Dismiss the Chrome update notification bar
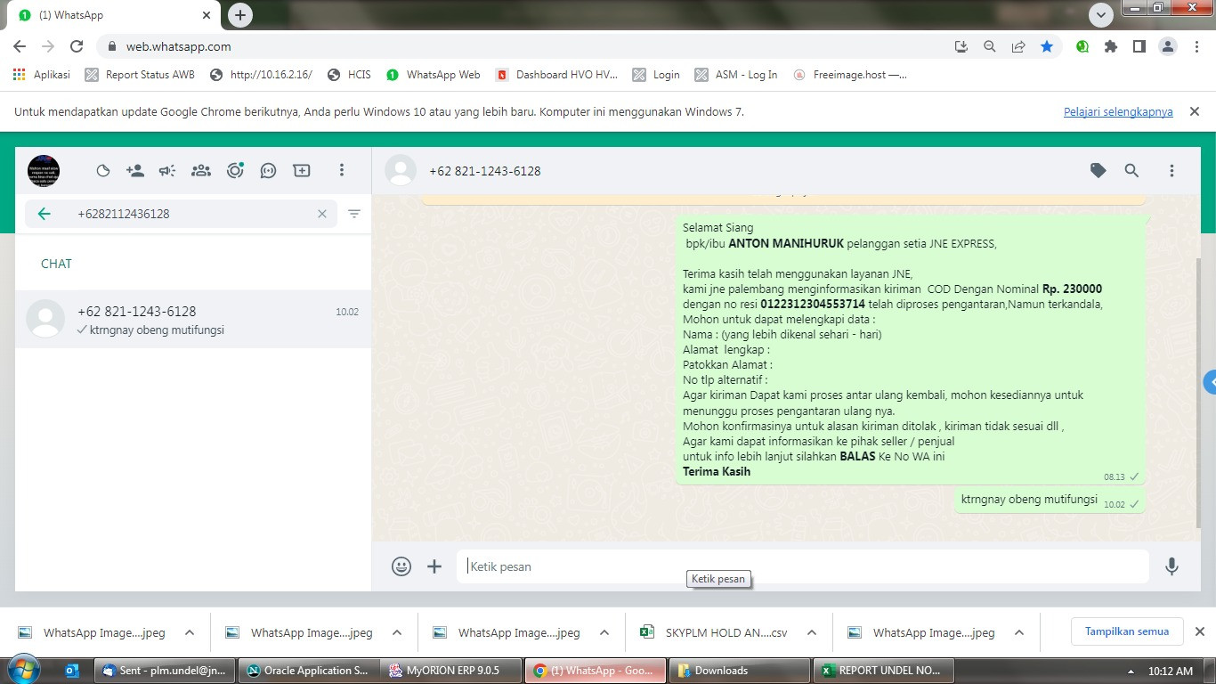The height and width of the screenshot is (684, 1216). [x=1195, y=111]
